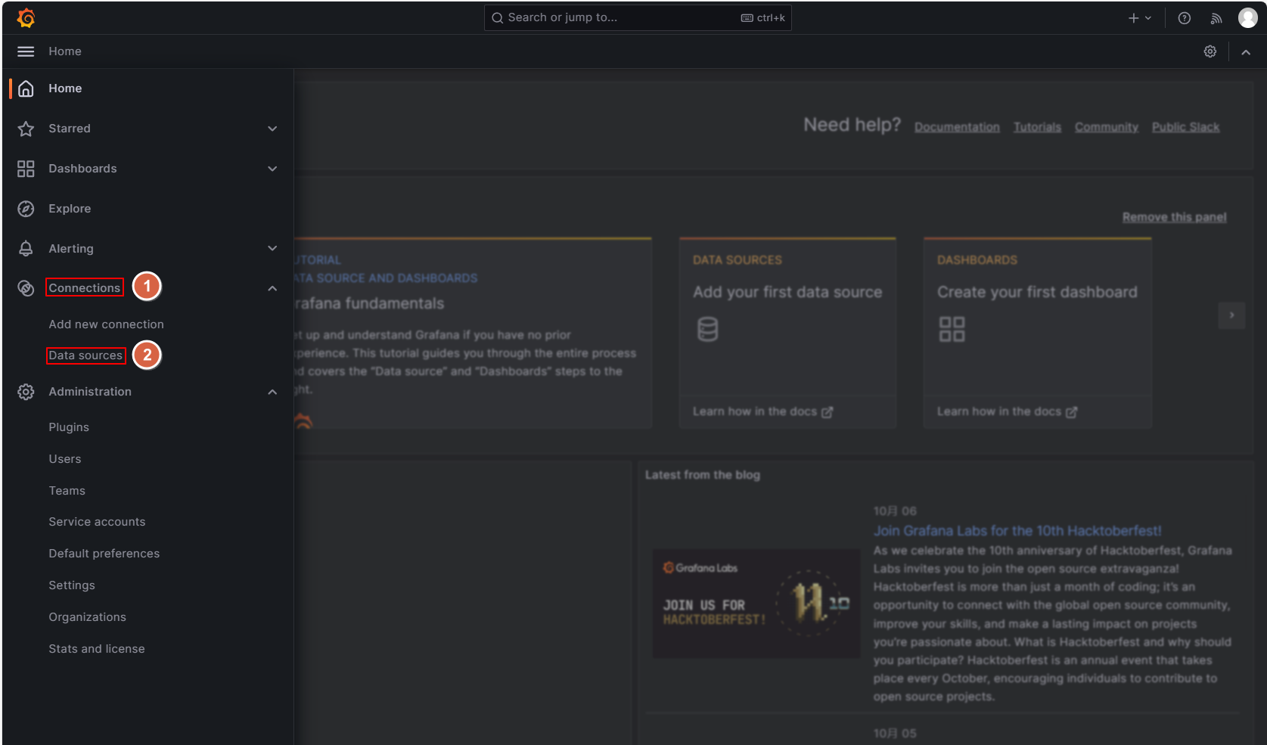Image resolution: width=1267 pixels, height=745 pixels.
Task: Open dashboard settings gear in toolbar
Action: click(1210, 51)
